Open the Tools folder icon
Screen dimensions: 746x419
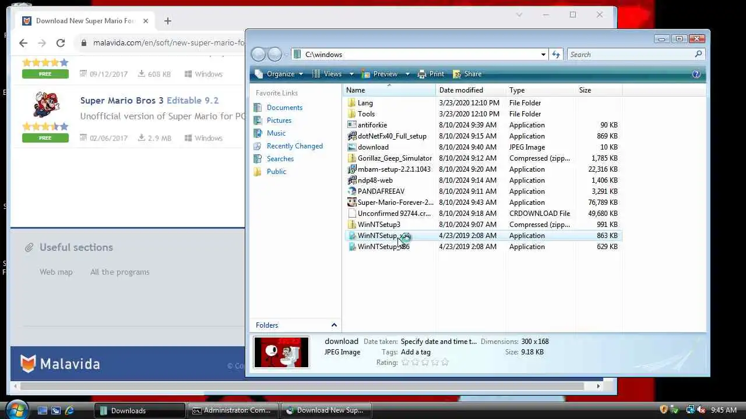[x=351, y=114]
